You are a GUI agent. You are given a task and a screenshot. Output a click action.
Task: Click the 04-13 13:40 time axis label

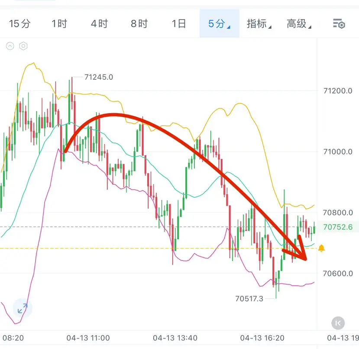click(175, 338)
